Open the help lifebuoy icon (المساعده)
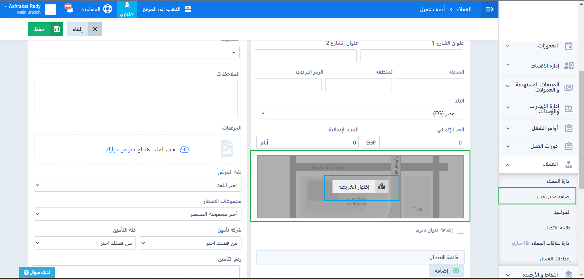The height and width of the screenshot is (279, 584). tap(107, 9)
